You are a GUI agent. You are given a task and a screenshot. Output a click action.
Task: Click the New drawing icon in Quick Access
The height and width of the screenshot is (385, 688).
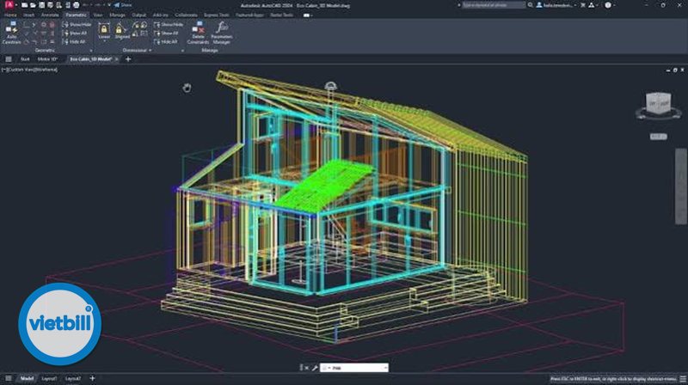point(24,5)
